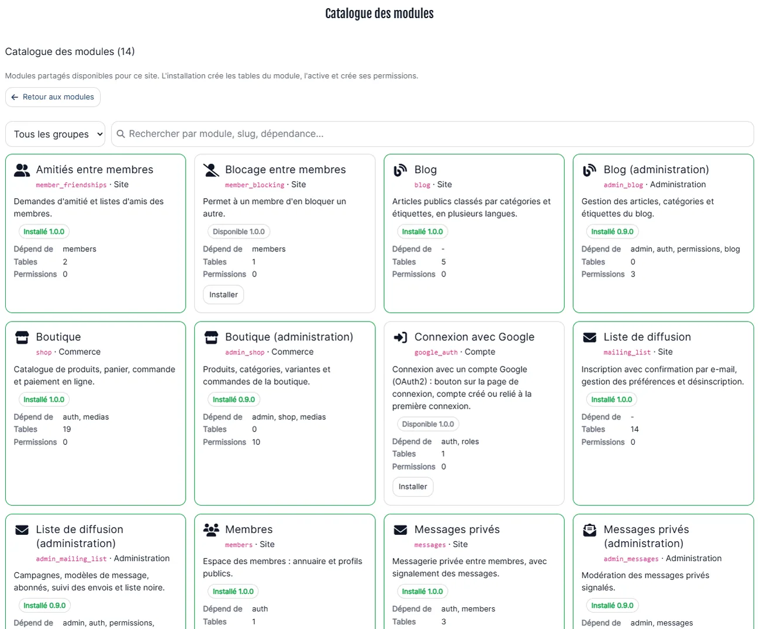Click dependencies 'admin, shop, medias'
Screen dimensions: 760x629
tap(289, 417)
